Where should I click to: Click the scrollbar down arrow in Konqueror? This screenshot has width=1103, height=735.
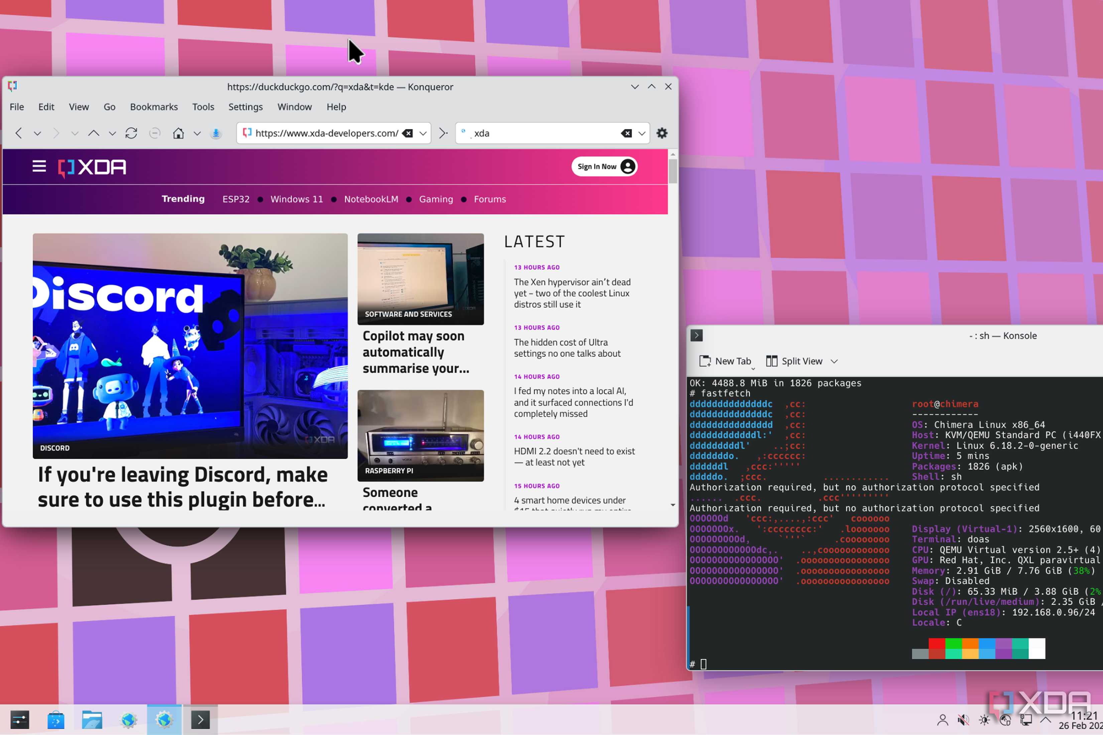click(673, 505)
